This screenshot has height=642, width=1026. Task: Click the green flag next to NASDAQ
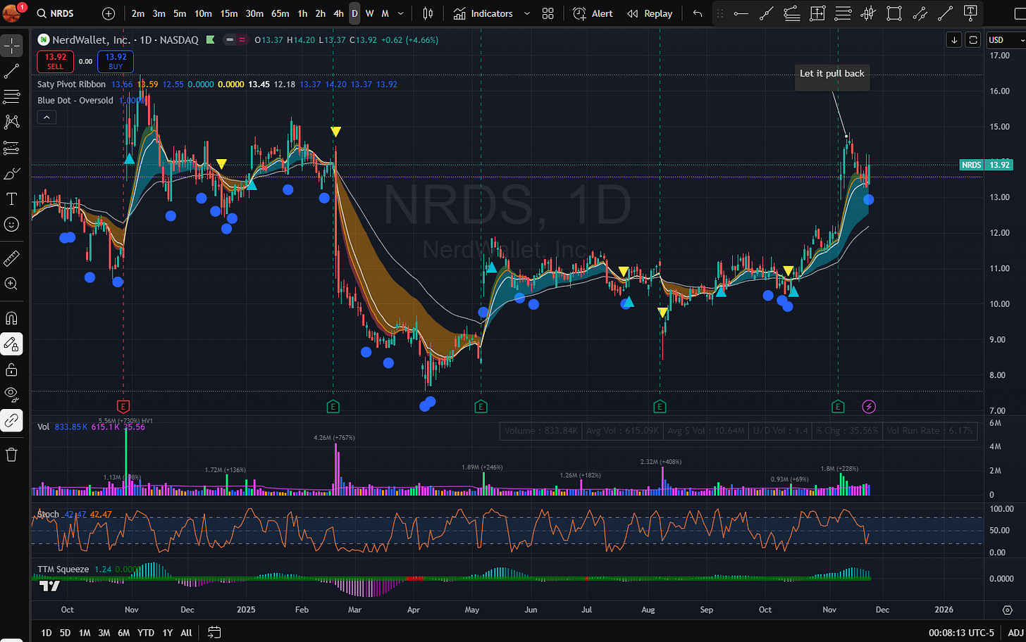[x=210, y=40]
